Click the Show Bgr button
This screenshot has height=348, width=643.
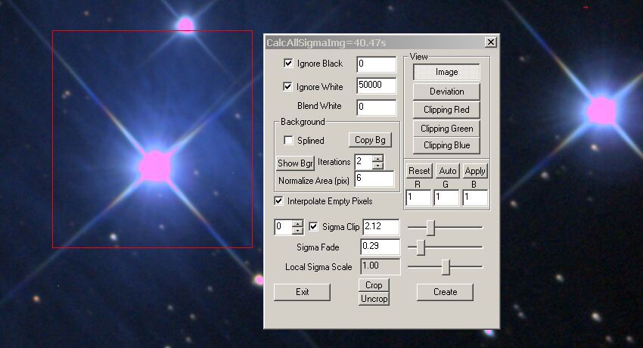tap(295, 163)
